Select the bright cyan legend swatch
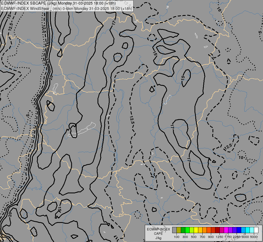Image resolution: width=263 pixels, height=242 pixels. [248, 230]
